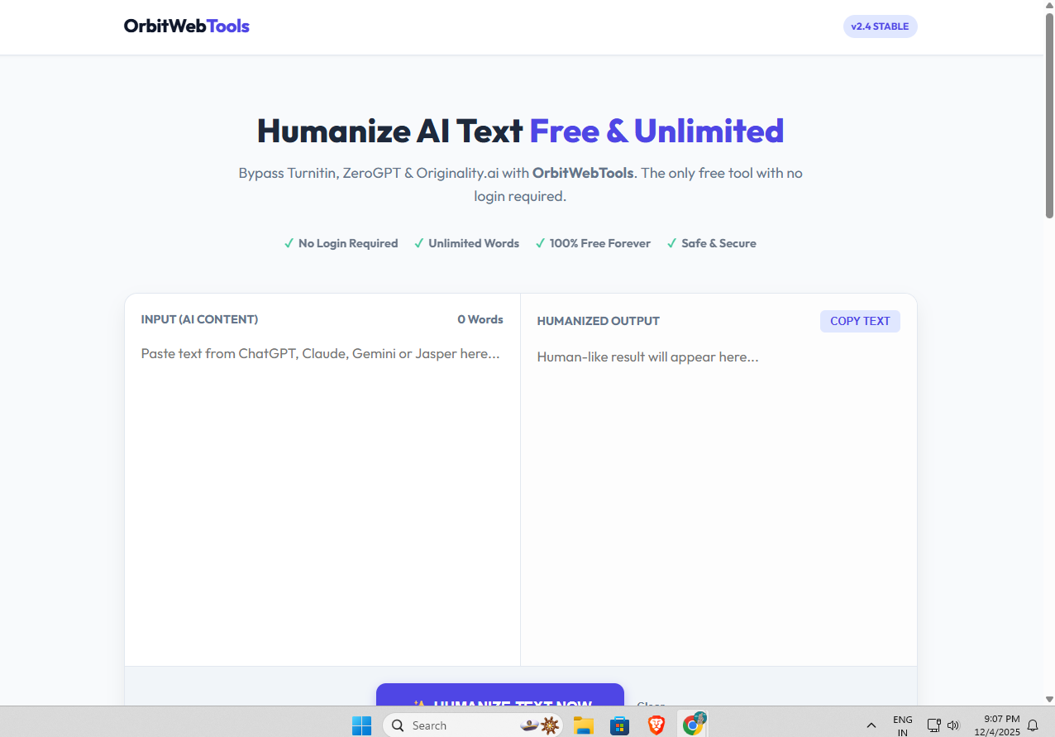Copy the humanized output text
Image resolution: width=1055 pixels, height=737 pixels.
coord(860,321)
